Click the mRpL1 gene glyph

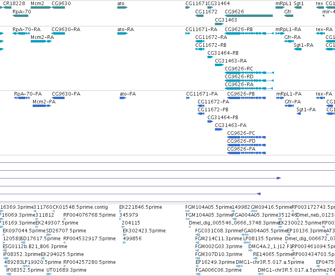pyautogui.click(x=280, y=7)
